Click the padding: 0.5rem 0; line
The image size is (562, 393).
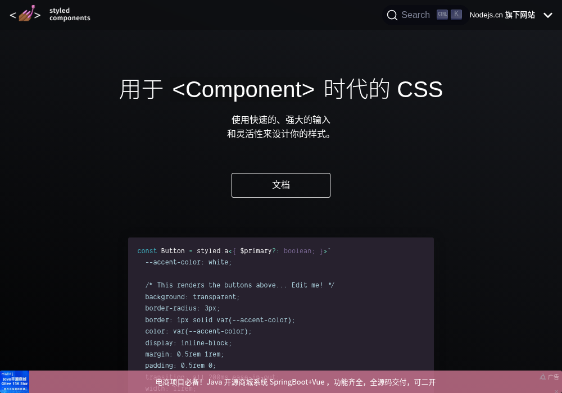pos(180,365)
